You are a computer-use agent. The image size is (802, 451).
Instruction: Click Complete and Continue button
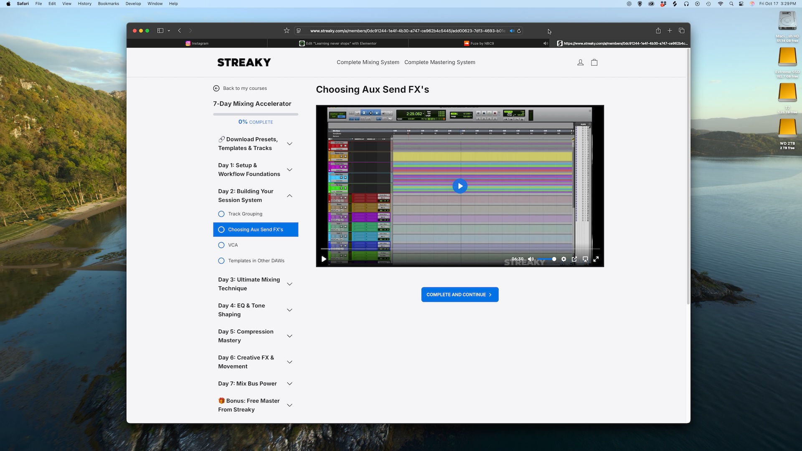tap(459, 294)
